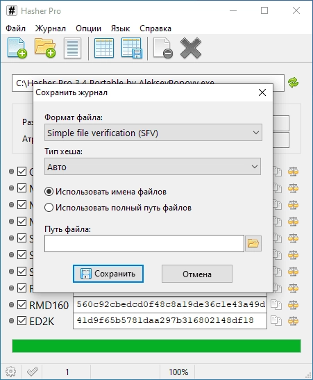Image resolution: width=313 pixels, height=380 pixels.
Task: Click the Hasher Pro hash-sign app icon
Action: [x=12, y=10]
